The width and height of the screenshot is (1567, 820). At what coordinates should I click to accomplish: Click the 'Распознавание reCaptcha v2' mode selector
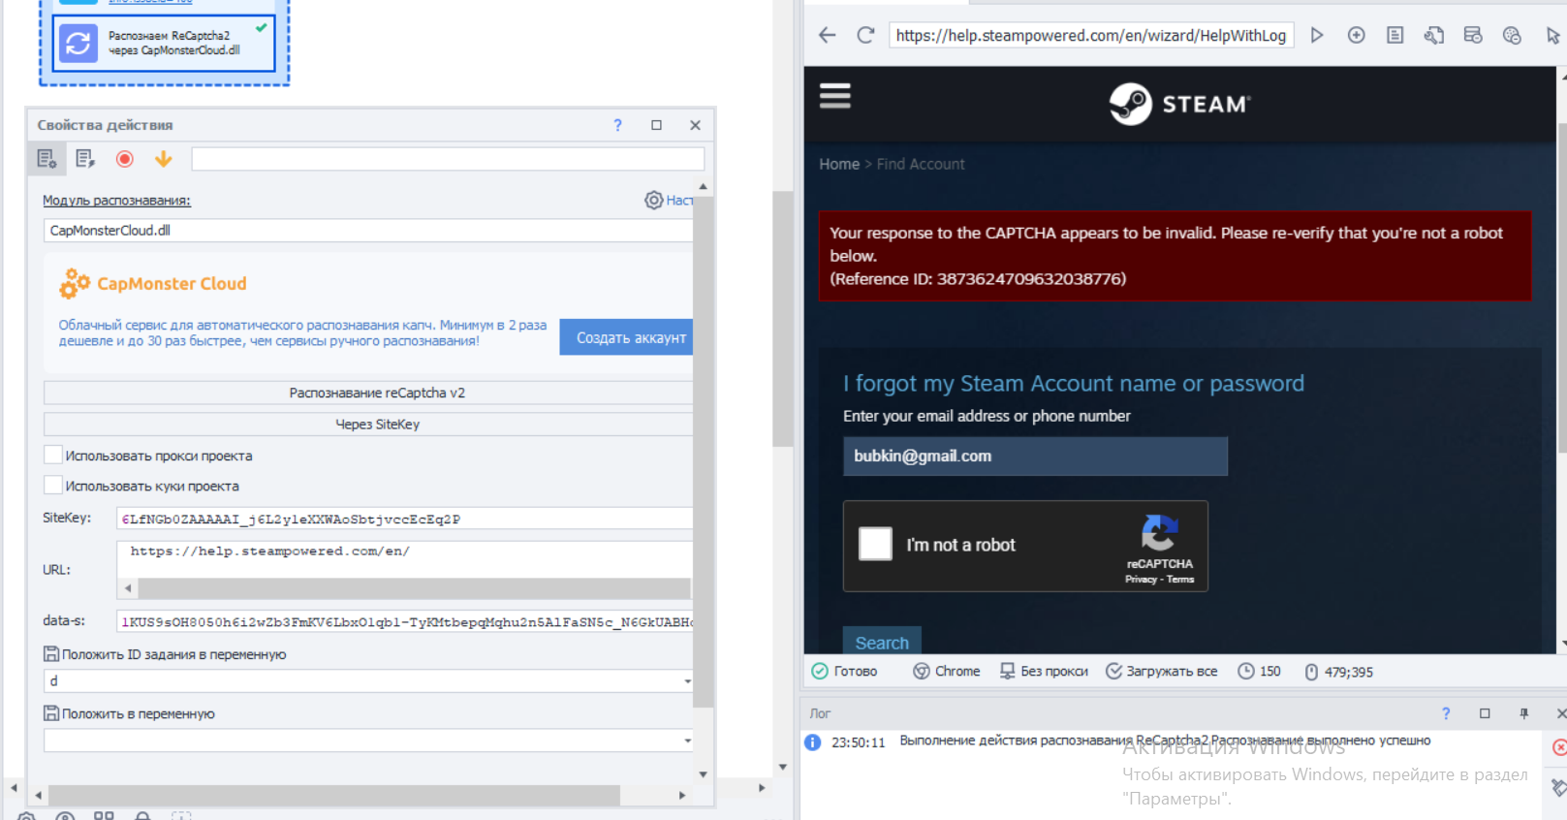click(x=368, y=393)
